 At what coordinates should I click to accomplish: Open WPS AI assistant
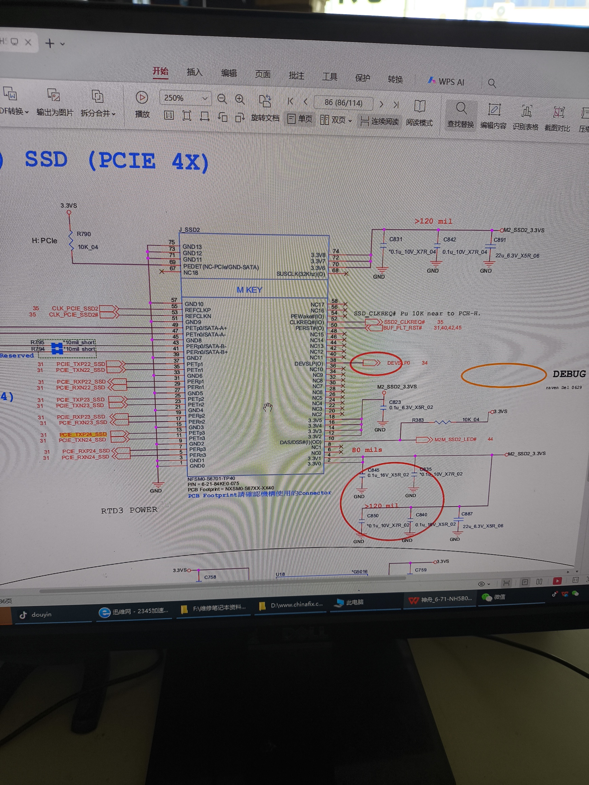pos(446,81)
